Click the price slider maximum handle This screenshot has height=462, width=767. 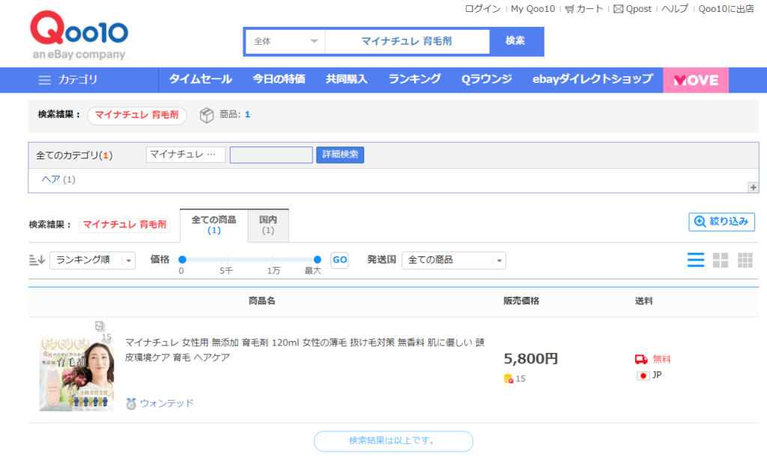coord(318,260)
